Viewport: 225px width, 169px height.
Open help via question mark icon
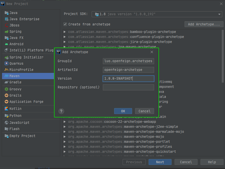point(61,111)
